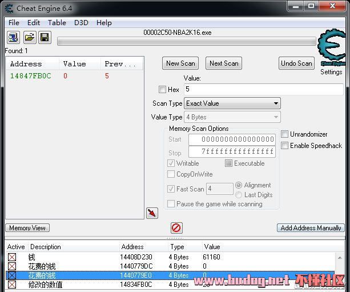Open the Value Type dropdown
Screen dimensions: 350x292
pyautogui.click(x=232, y=117)
